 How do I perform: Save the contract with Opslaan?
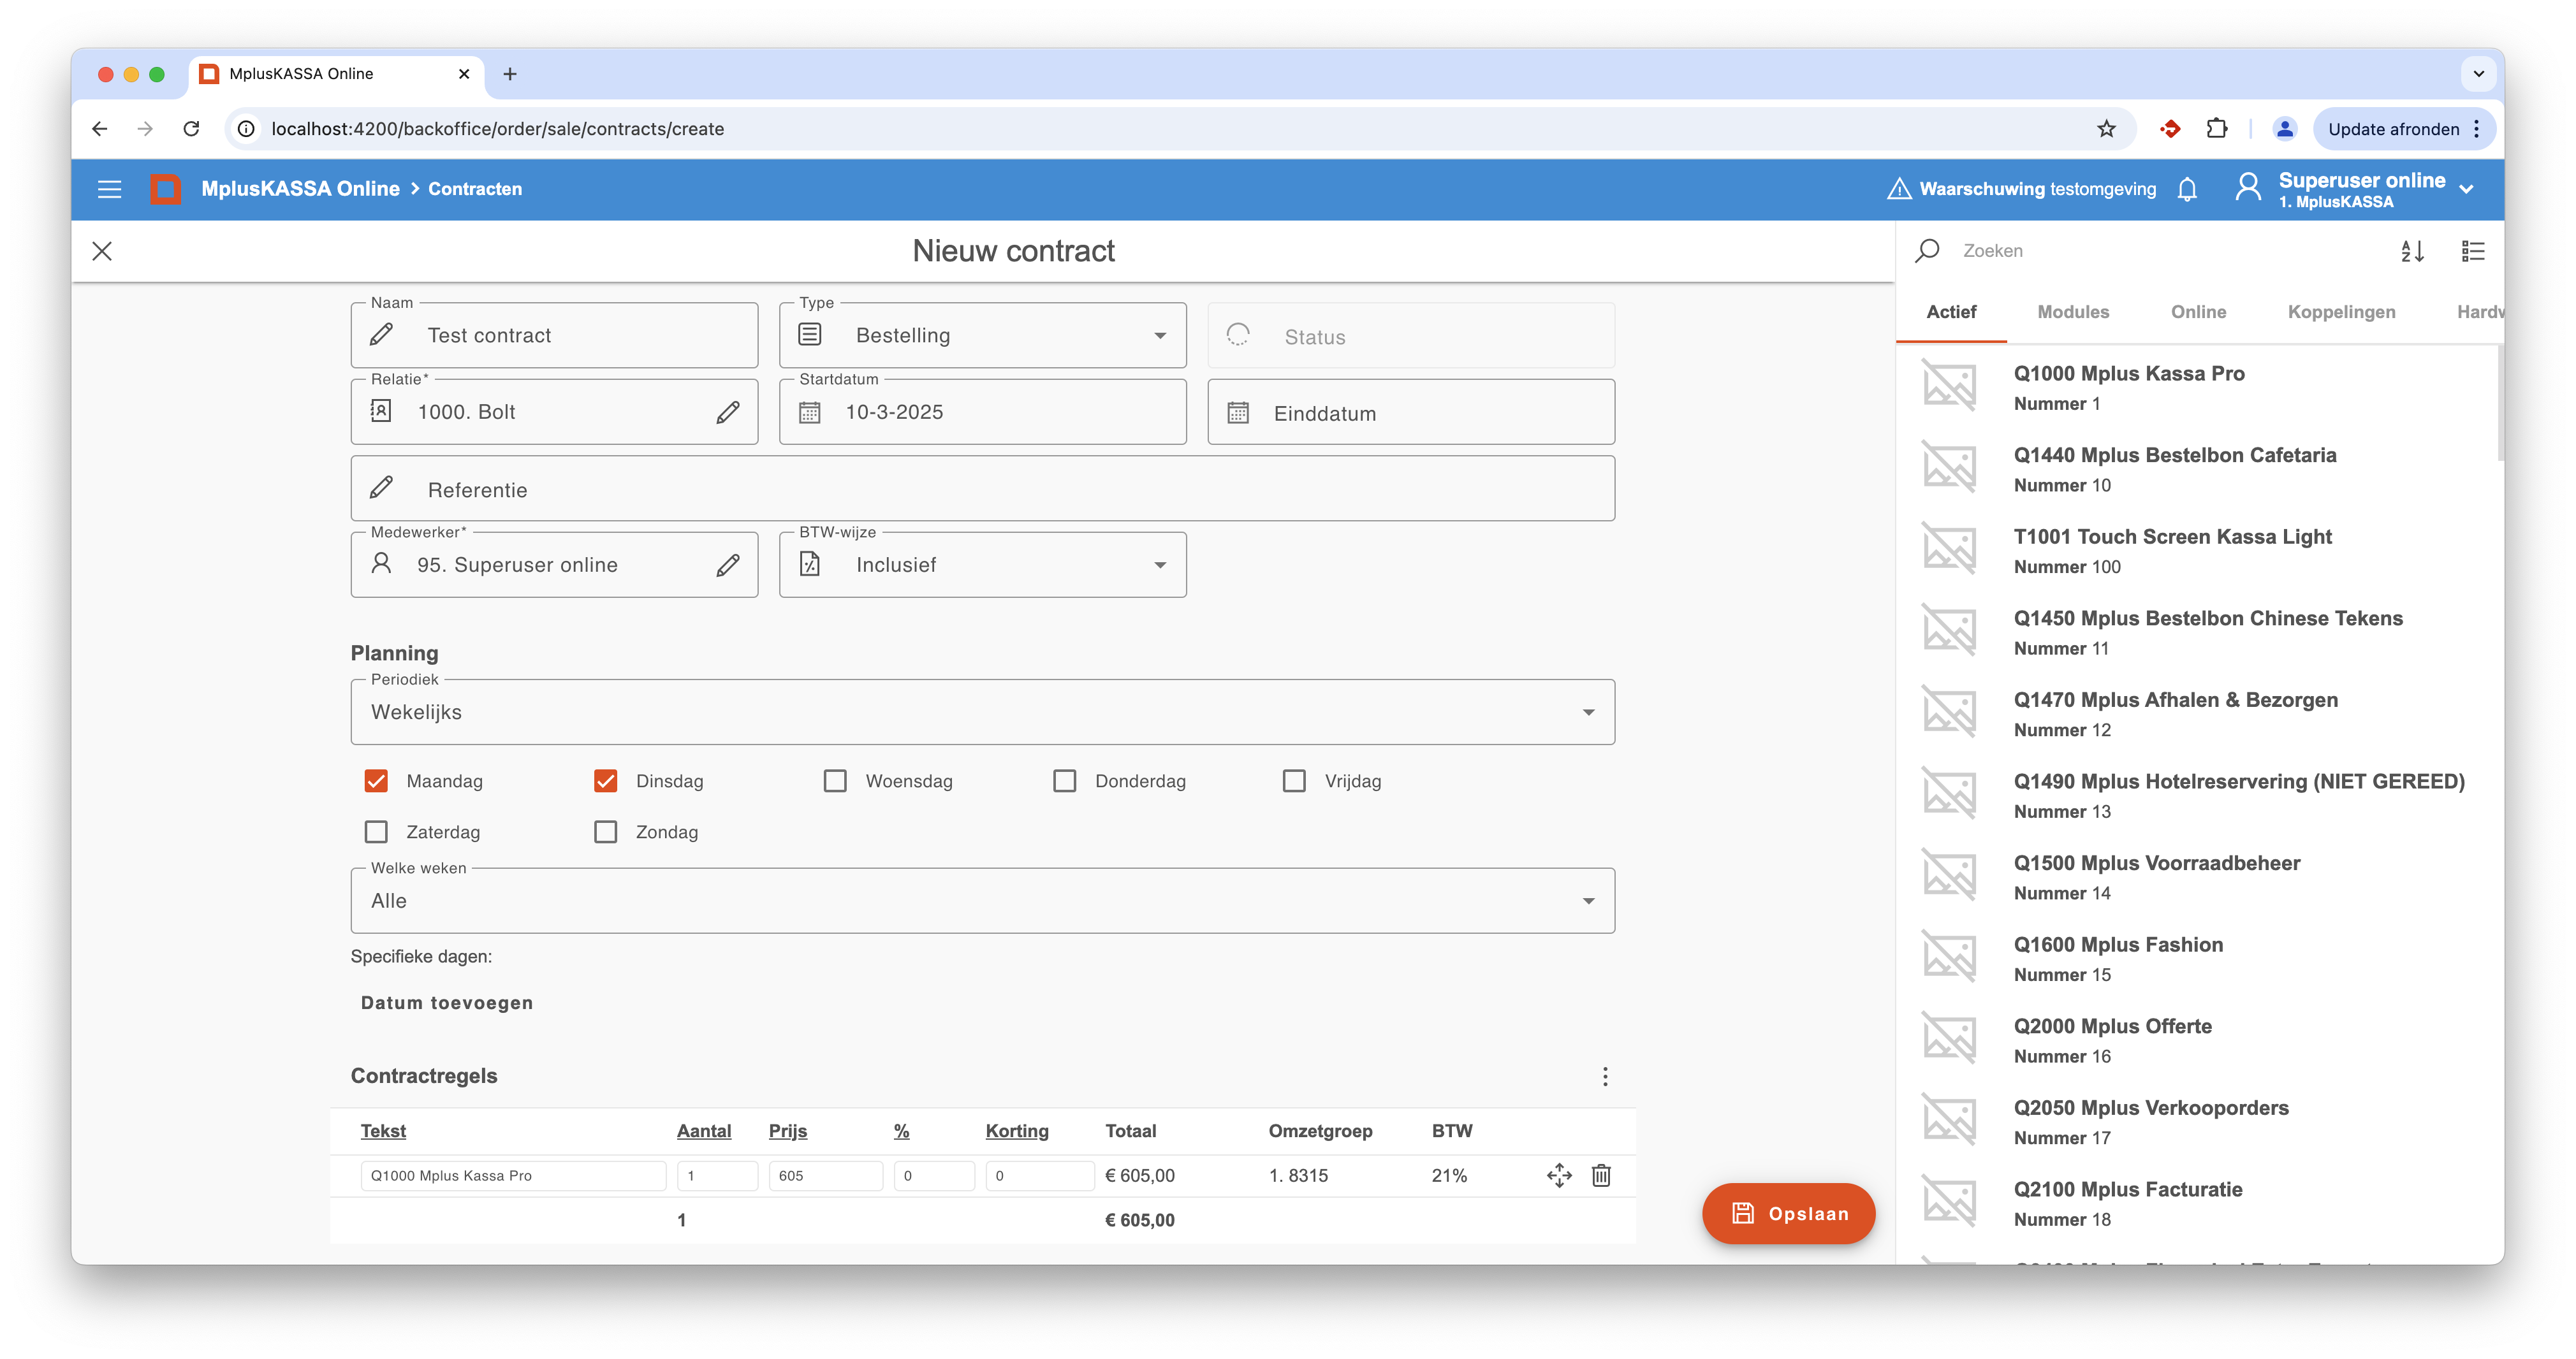point(1788,1213)
